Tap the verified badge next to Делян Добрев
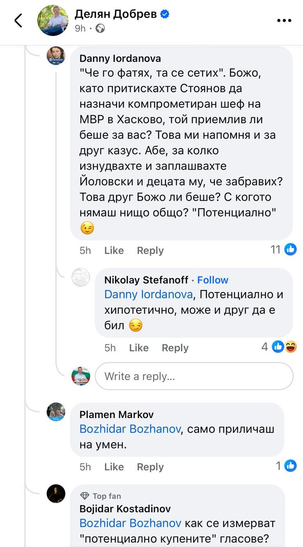The width and height of the screenshot is (303, 547). point(165,14)
